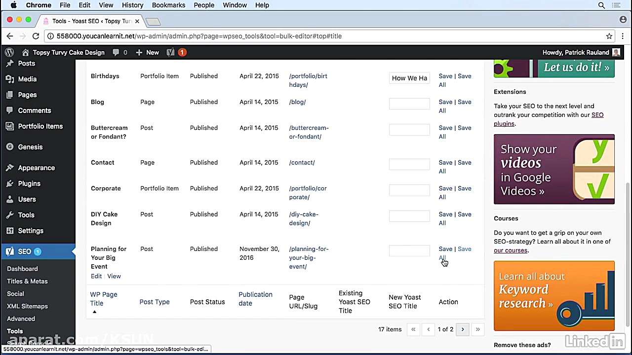Screen dimensions: 632x355
Task: Click the WordPress logo in admin bar
Action: pyautogui.click(x=9, y=52)
